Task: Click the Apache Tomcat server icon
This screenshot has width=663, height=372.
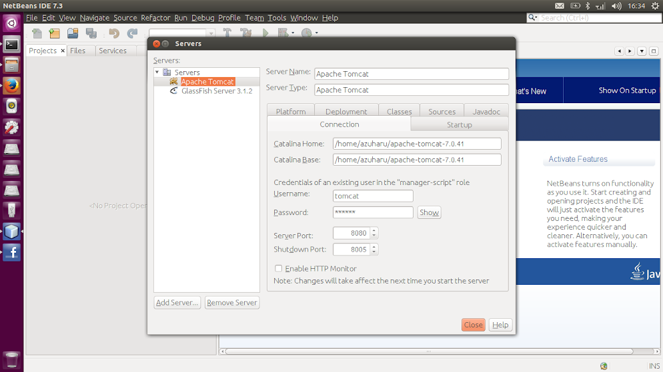Action: (x=174, y=81)
